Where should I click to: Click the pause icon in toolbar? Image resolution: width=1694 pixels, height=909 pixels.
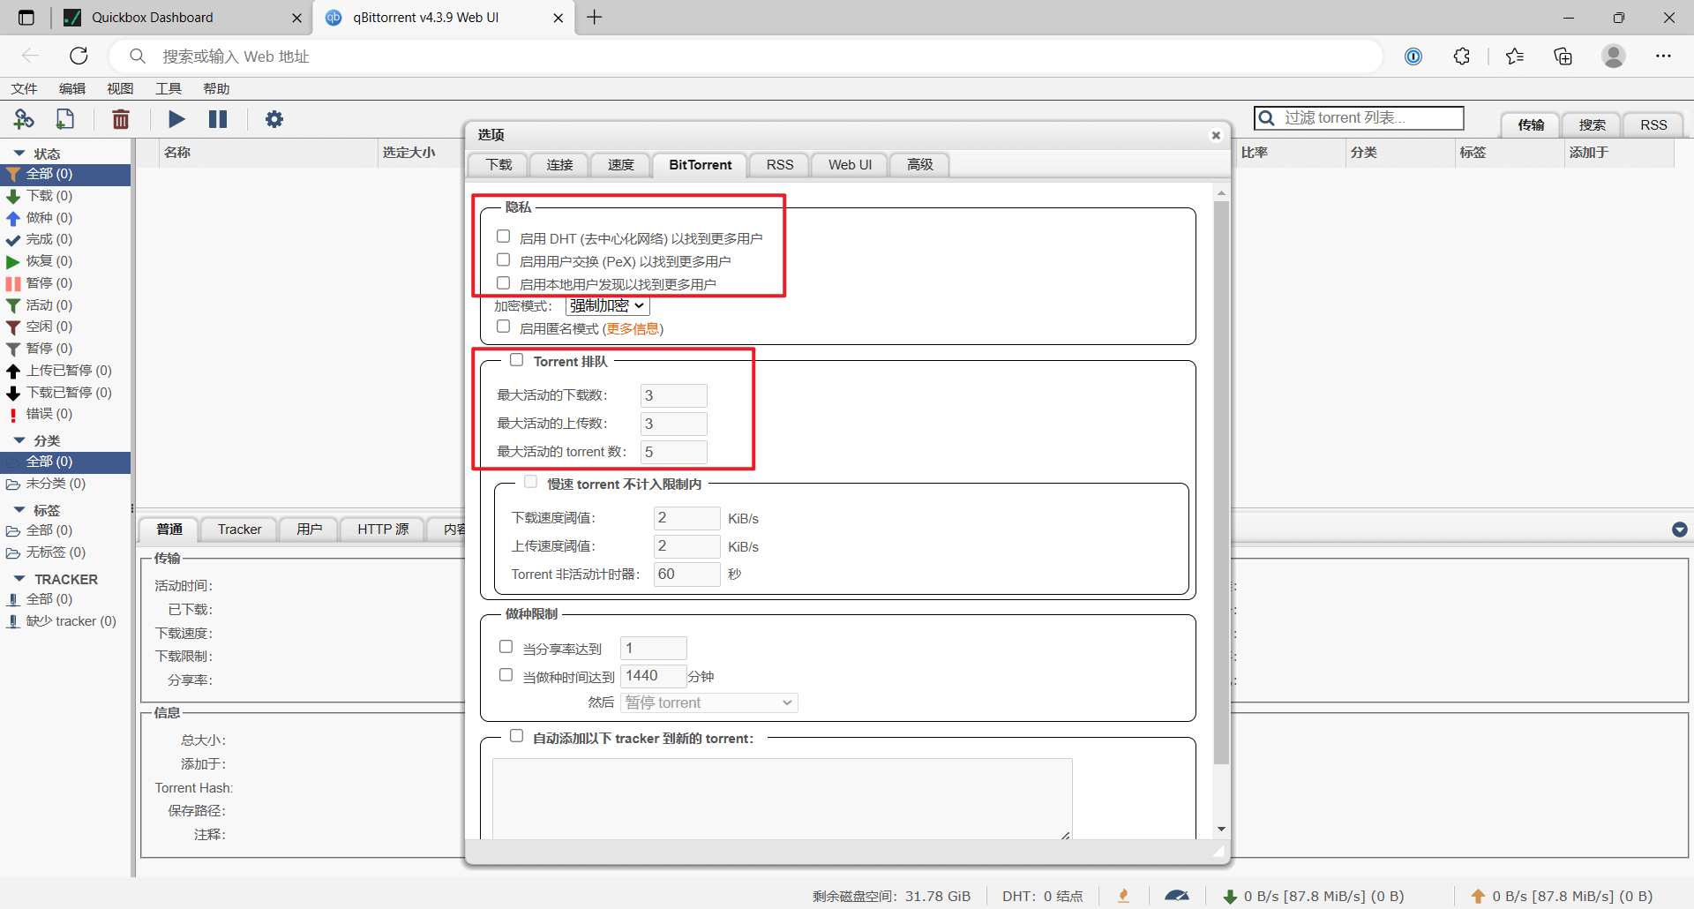click(218, 119)
